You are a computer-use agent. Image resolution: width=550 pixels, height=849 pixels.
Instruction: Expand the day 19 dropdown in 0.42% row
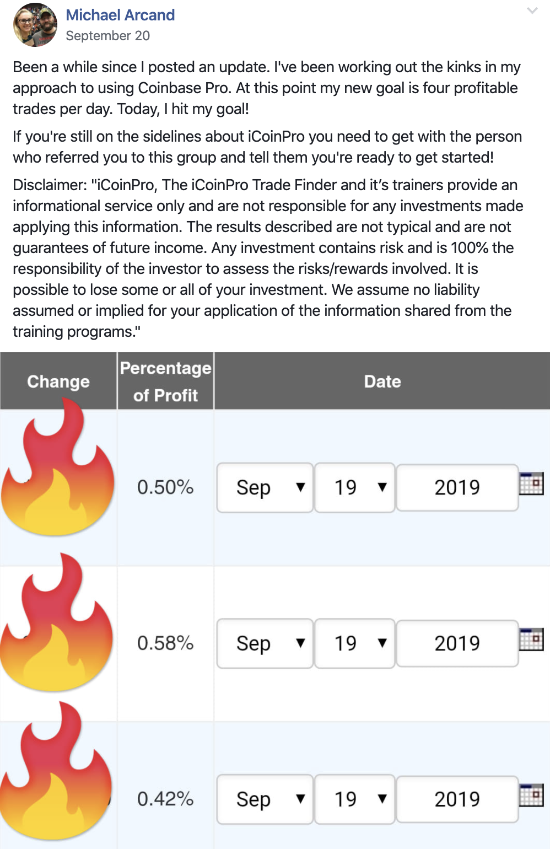coord(354,799)
